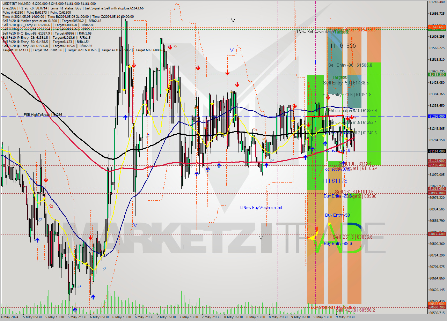Click the blue 61296.000 price tag
The image size is (447, 321).
[x=437, y=116]
